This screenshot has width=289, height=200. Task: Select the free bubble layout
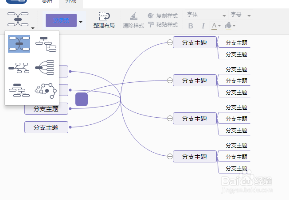pyautogui.click(x=46, y=91)
